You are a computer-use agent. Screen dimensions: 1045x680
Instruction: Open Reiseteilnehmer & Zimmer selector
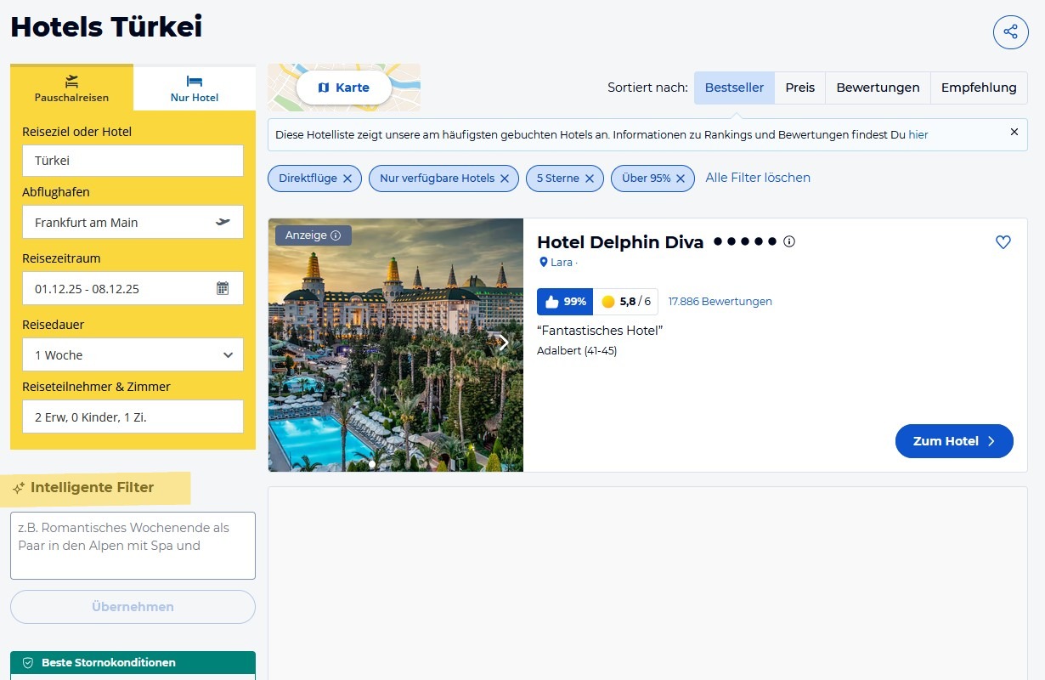pos(133,416)
